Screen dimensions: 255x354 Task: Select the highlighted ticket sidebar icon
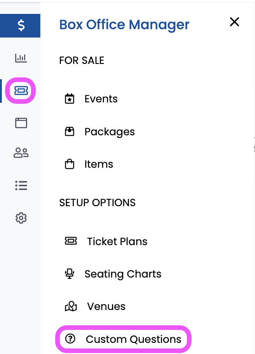click(21, 90)
